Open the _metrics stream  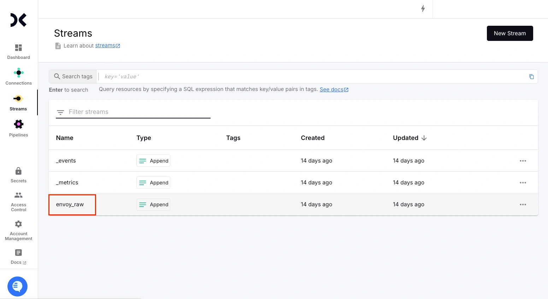point(67,183)
